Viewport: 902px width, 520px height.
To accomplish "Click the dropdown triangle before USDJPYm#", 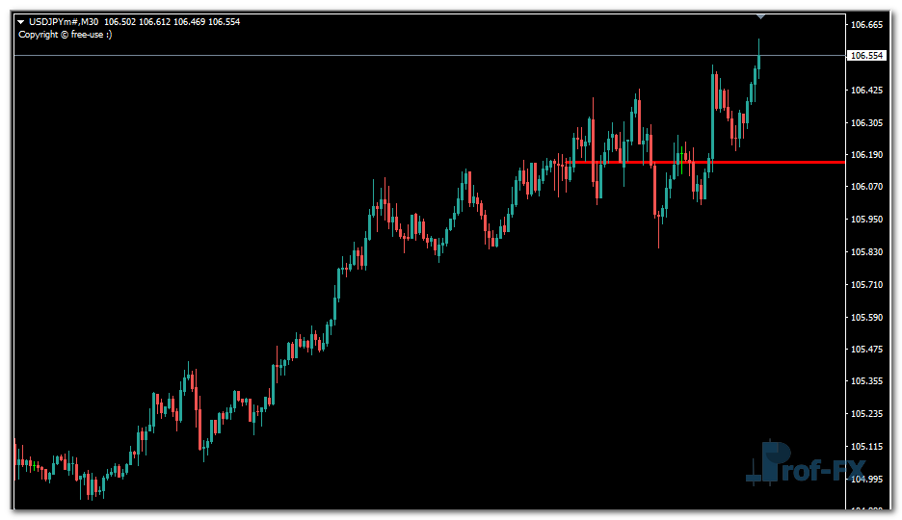I will [x=21, y=22].
